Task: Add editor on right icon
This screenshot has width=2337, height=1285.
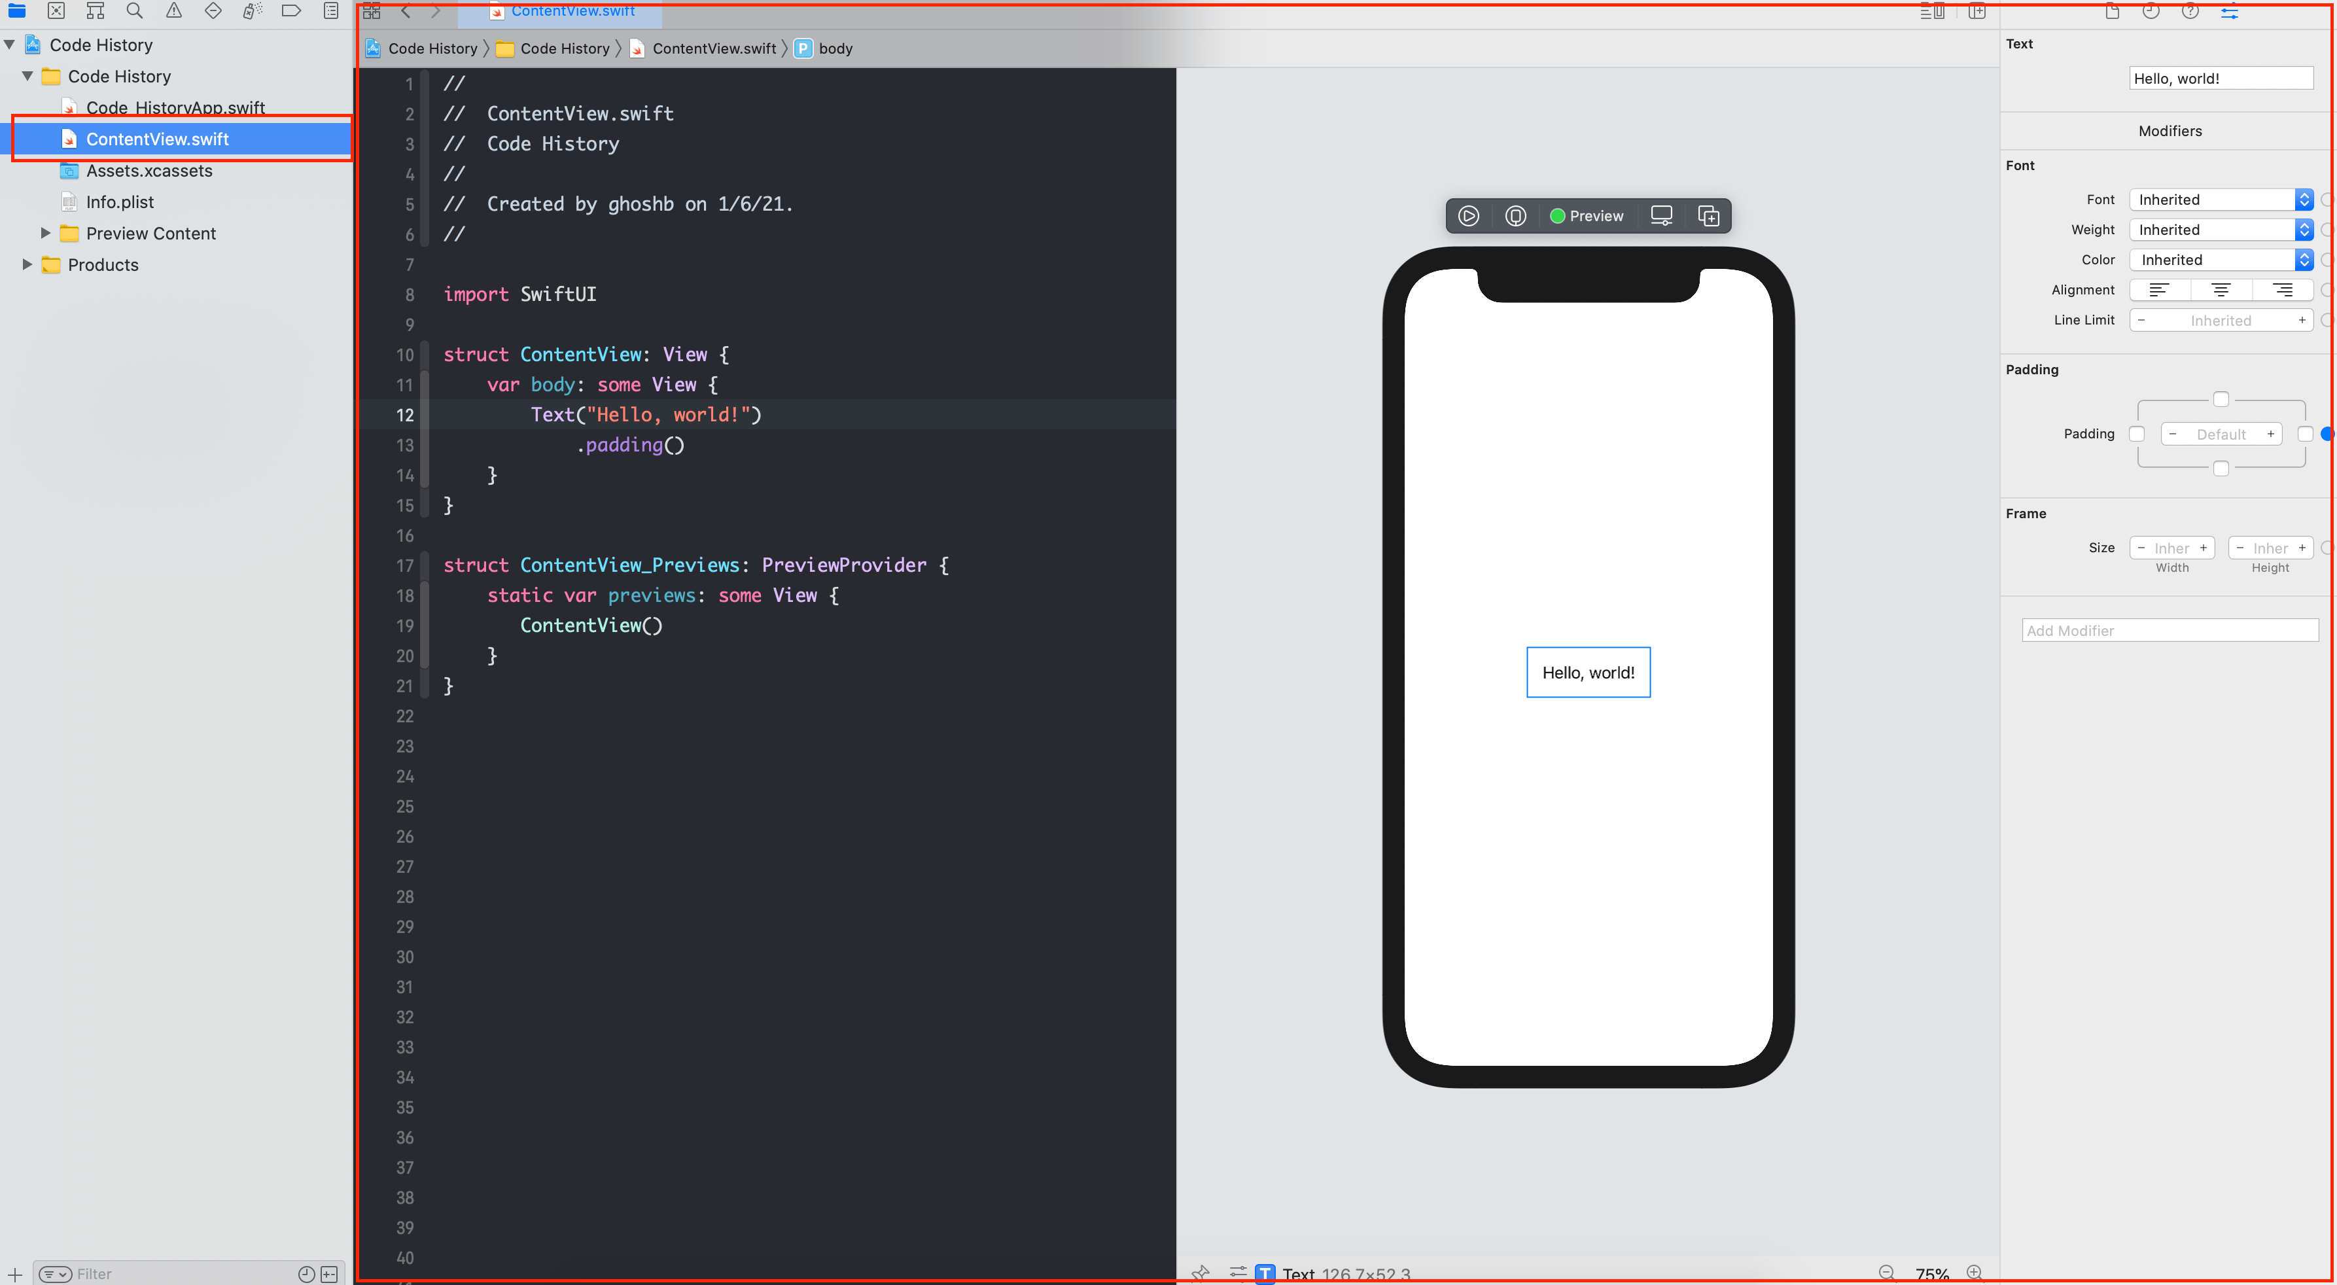Action: (1978, 11)
